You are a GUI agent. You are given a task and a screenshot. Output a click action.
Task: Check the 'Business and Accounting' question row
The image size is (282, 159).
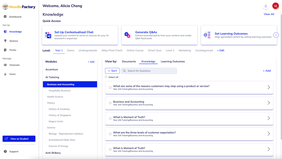tap(110, 103)
